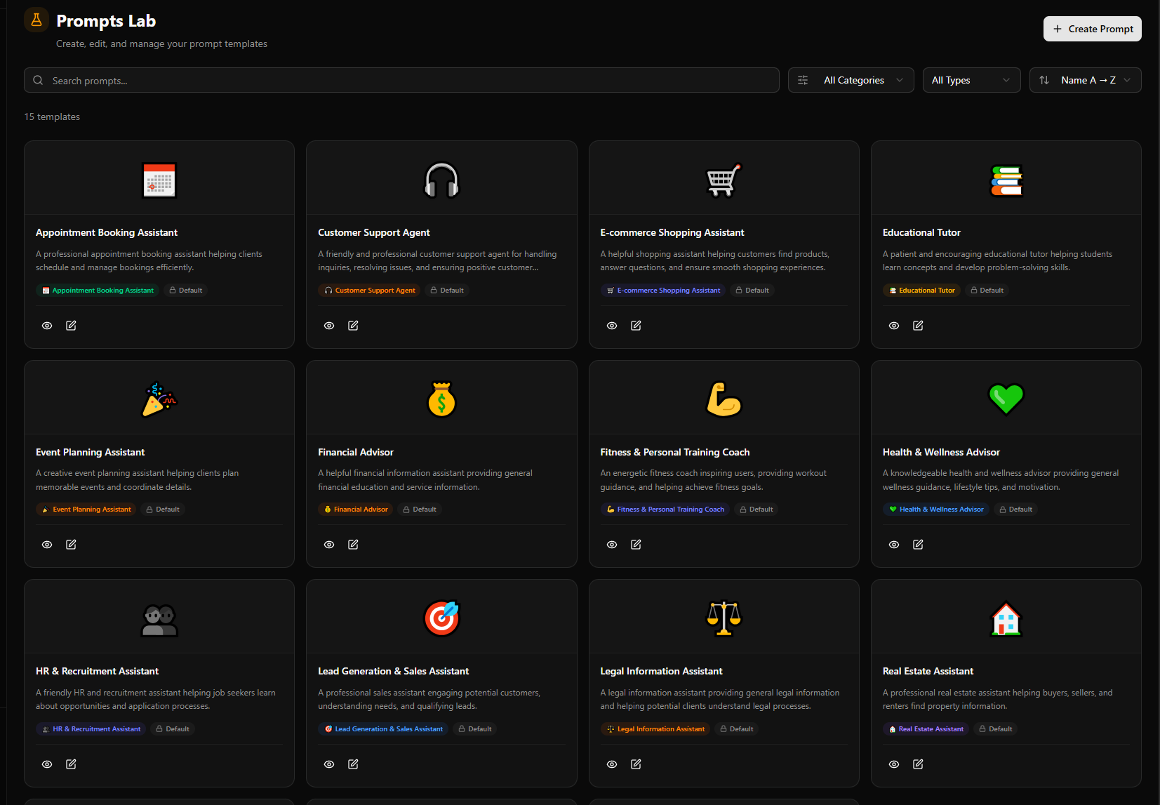Click the E-commerce Shopping Assistant category tag

tap(663, 291)
